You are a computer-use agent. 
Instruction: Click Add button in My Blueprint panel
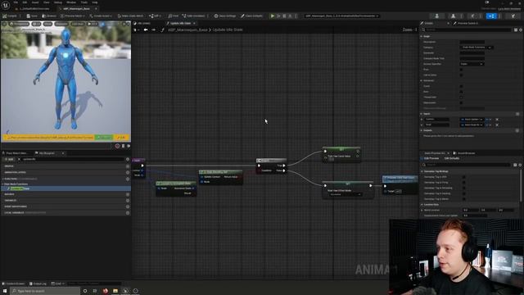pos(9,159)
